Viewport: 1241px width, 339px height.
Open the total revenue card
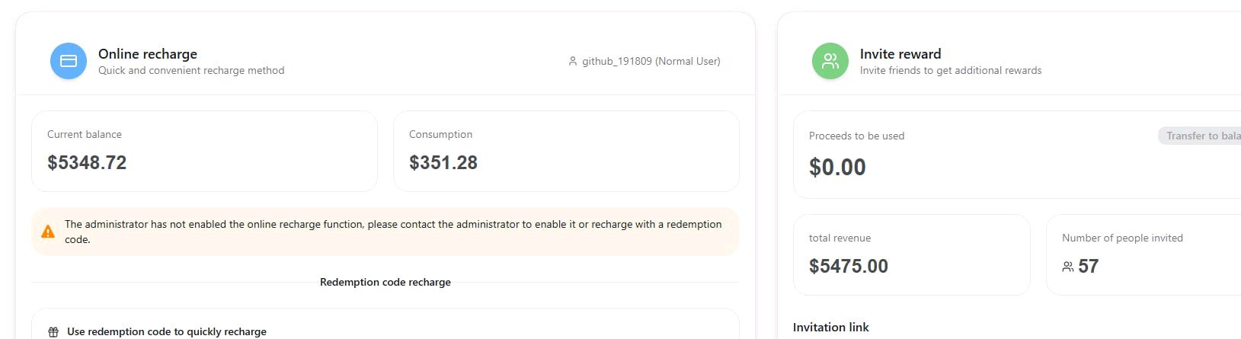click(912, 254)
